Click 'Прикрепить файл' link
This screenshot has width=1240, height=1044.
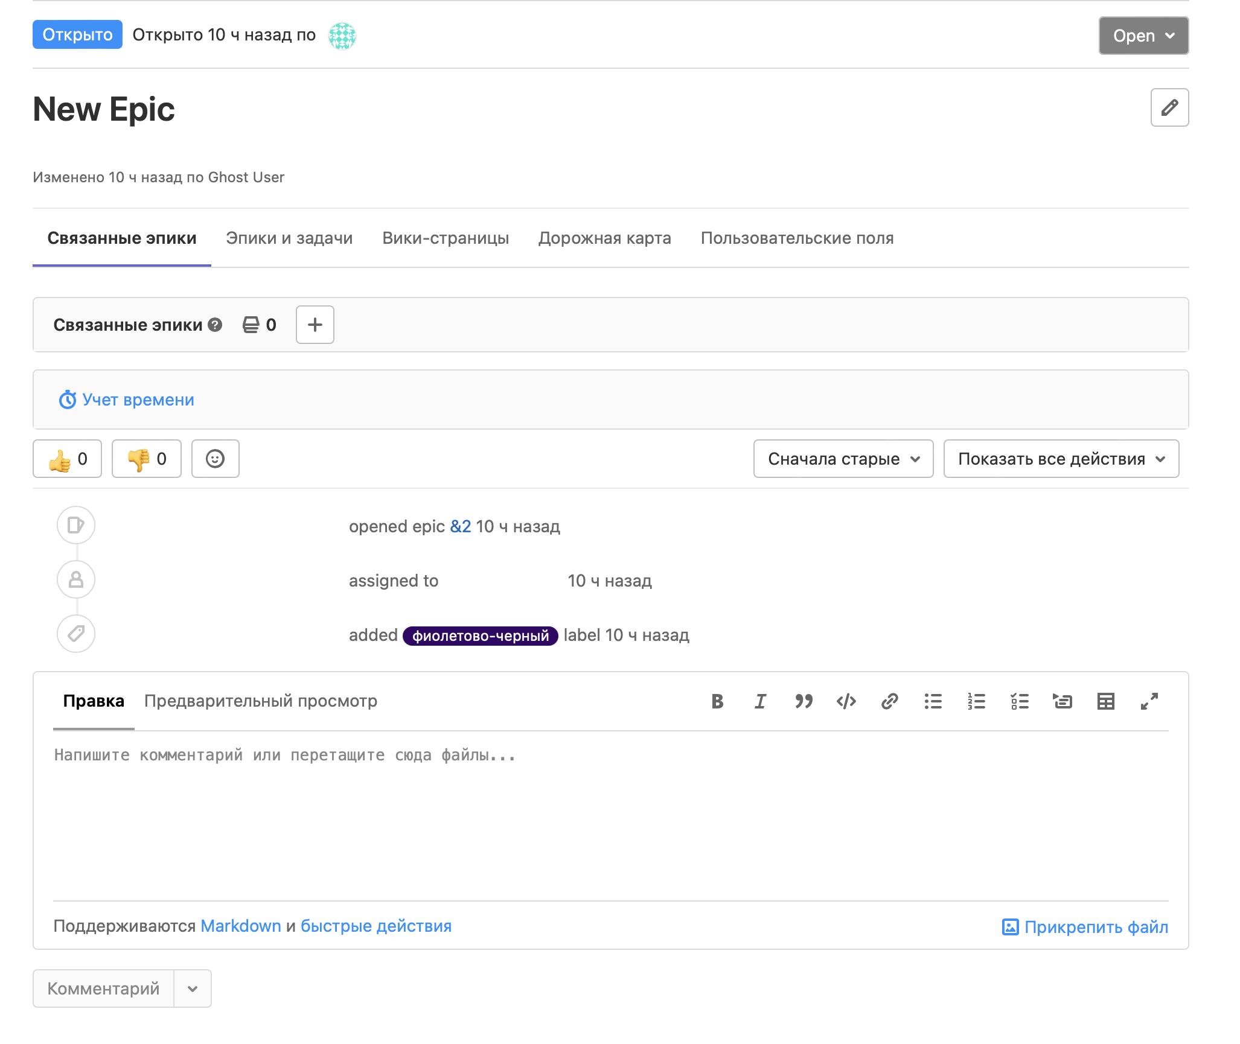(x=1085, y=927)
